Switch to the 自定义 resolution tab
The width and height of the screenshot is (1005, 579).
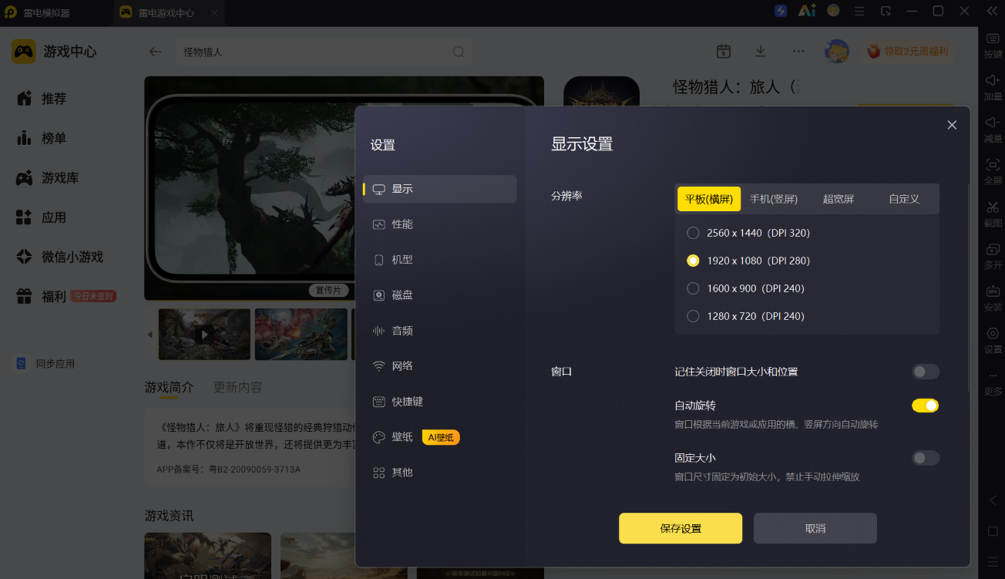(904, 199)
